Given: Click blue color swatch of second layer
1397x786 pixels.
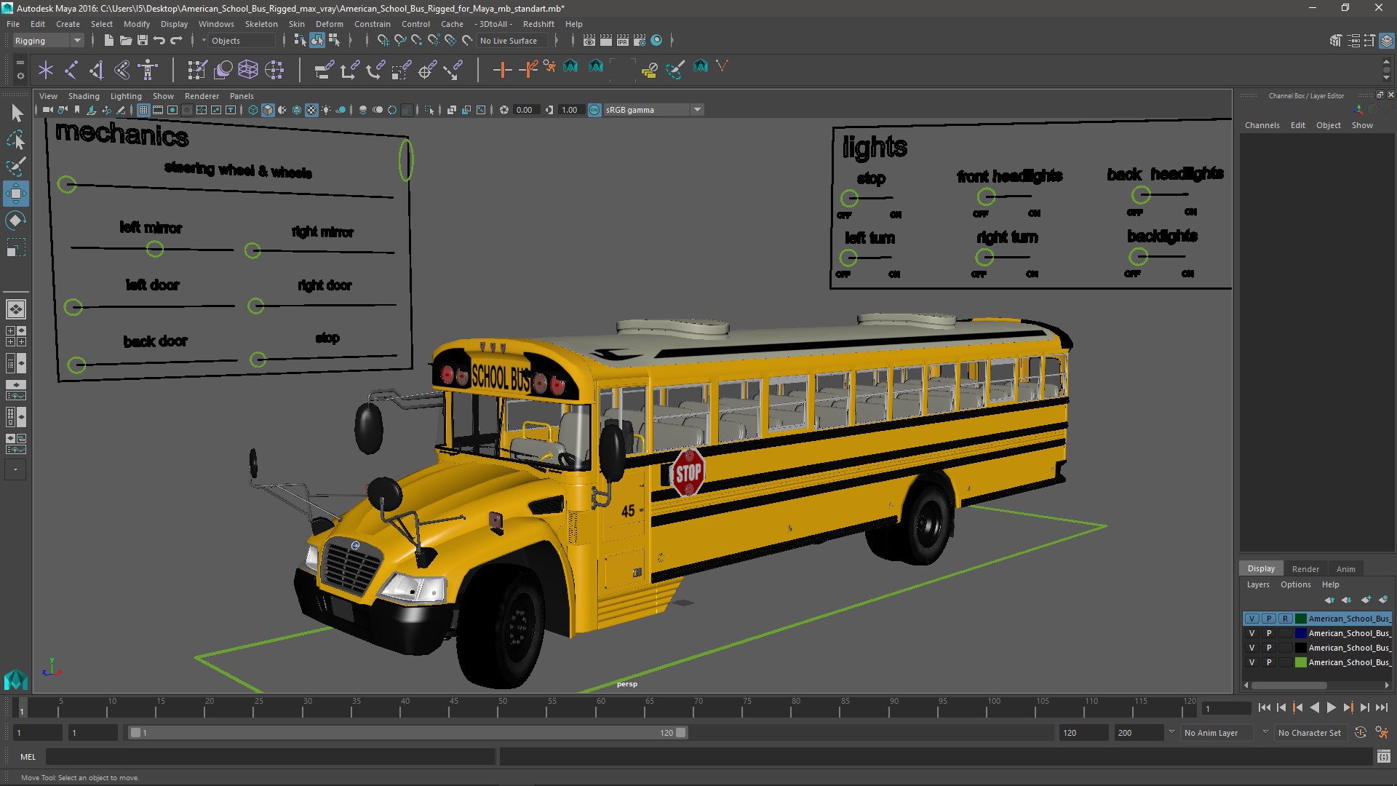Looking at the screenshot, I should pyautogui.click(x=1300, y=633).
